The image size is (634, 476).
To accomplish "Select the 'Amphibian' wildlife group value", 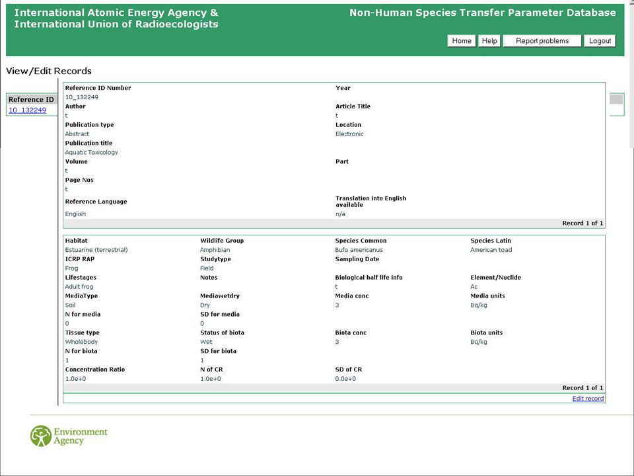I will pyautogui.click(x=215, y=250).
